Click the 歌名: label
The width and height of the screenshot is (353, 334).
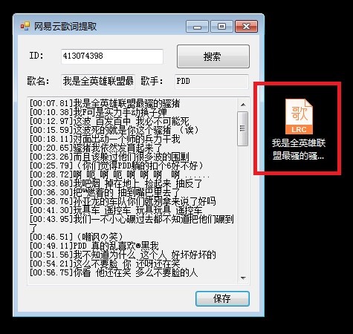click(38, 81)
